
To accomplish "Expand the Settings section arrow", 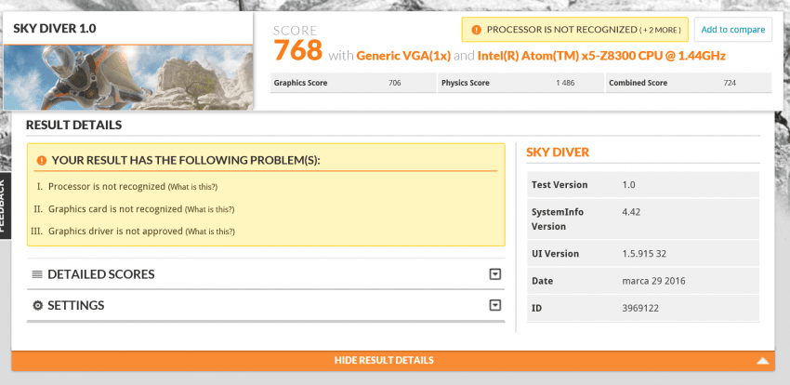I will click(x=495, y=305).
